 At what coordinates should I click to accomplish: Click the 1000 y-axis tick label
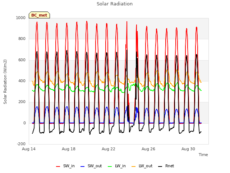pos(21,18)
